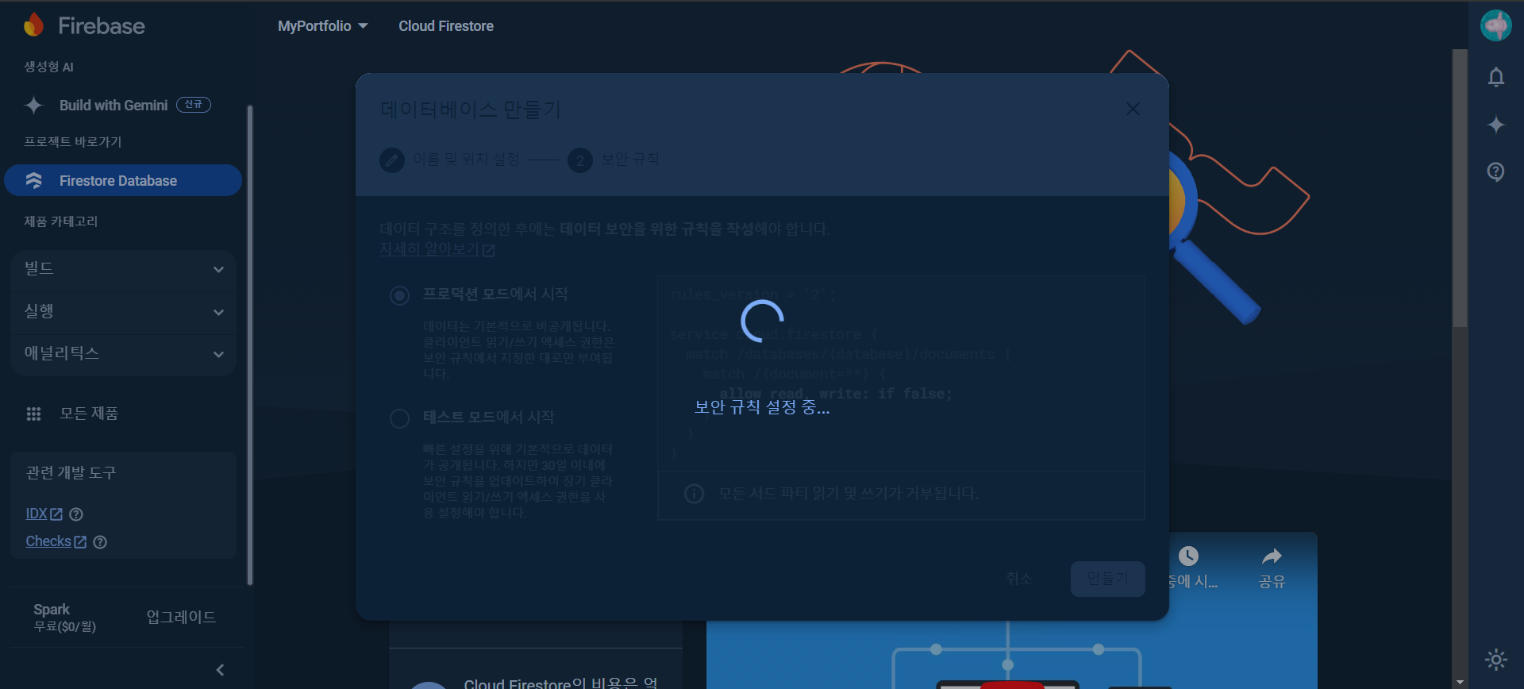The image size is (1524, 689).
Task: Open 모든 제품 in the sidebar
Action: (x=88, y=414)
